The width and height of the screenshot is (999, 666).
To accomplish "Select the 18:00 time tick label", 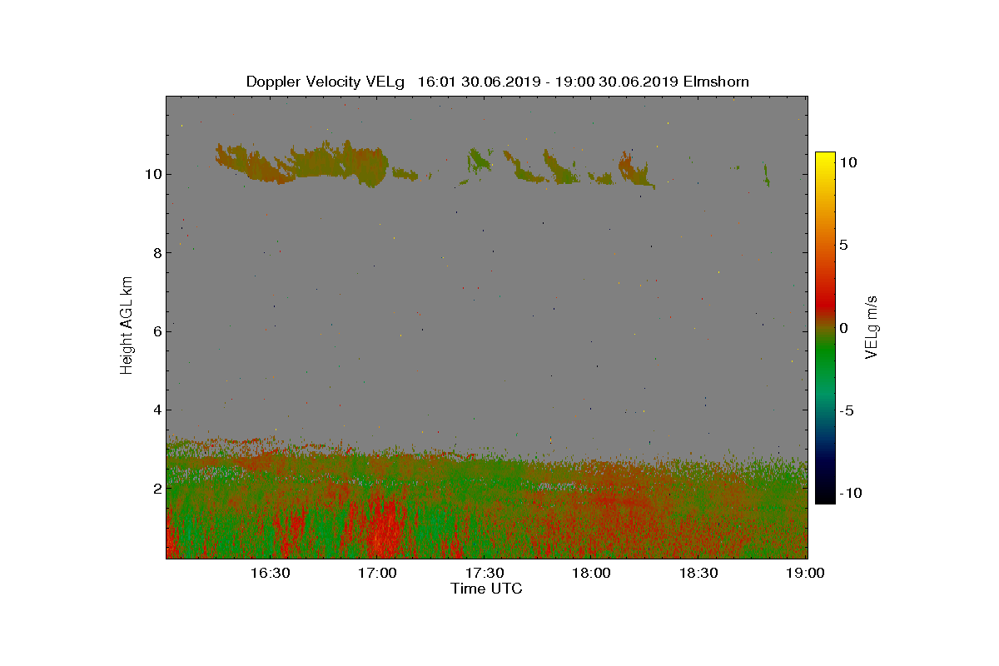I will 592,573.
